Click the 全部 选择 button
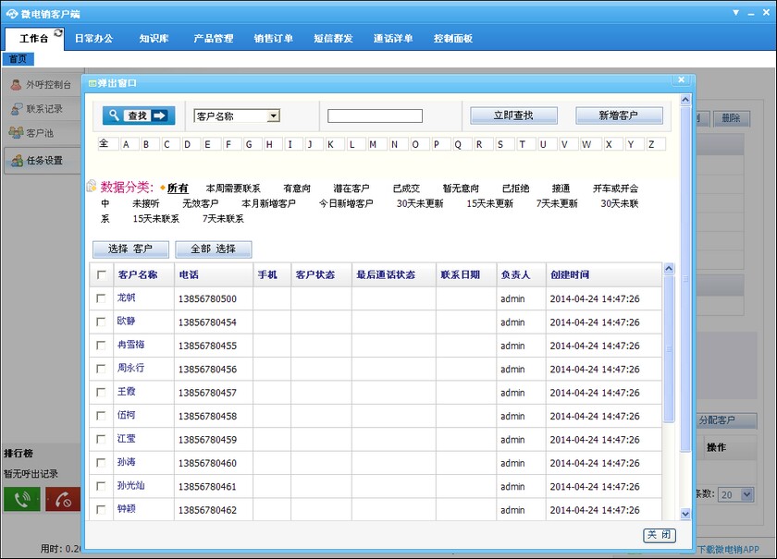 pos(213,249)
